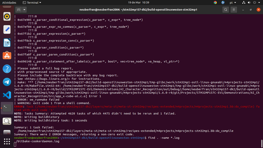263x148 pixels.
Task: Click the terminal scrollbar
Action: point(262,144)
